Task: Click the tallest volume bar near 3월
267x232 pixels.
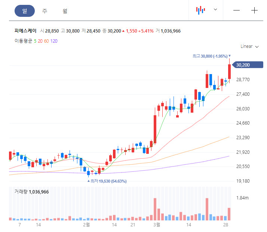Action: click(155, 209)
